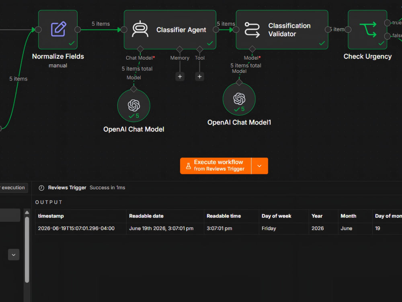Click the Classifier Agent node title
The width and height of the screenshot is (402, 302).
tap(181, 30)
